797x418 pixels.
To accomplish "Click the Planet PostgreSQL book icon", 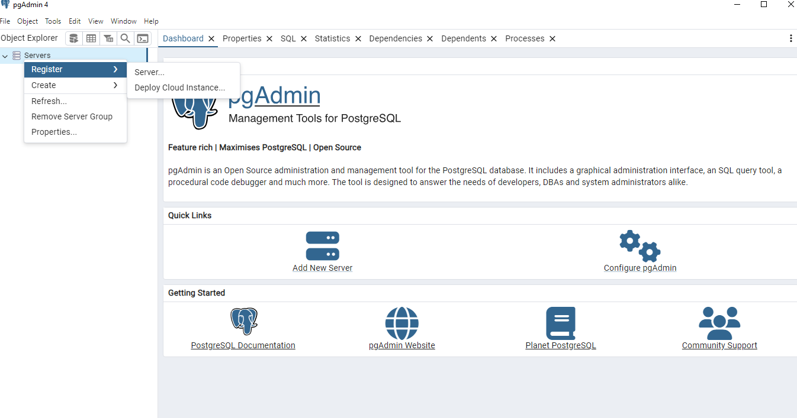I will [x=561, y=323].
